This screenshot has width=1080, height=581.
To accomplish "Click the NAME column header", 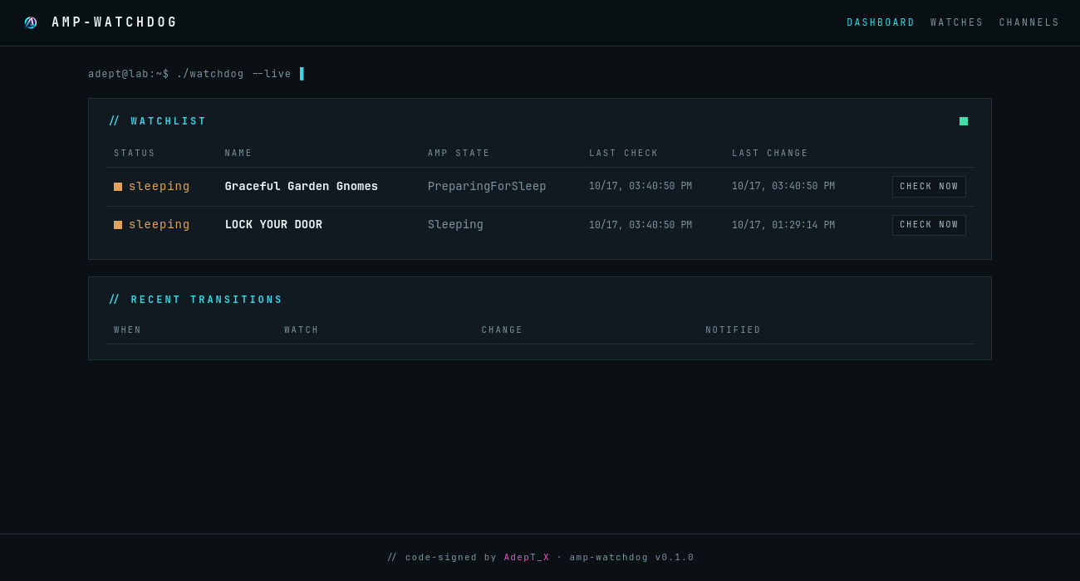I will click(x=238, y=154).
